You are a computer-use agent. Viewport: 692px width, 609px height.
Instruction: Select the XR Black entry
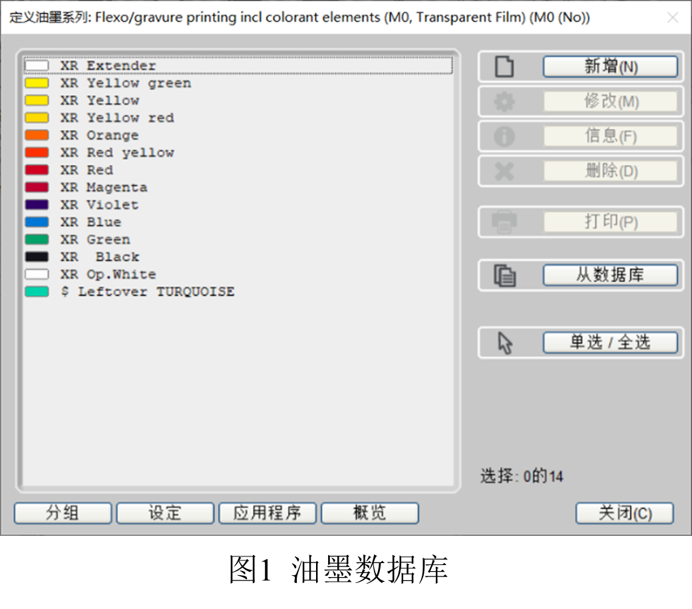238,257
